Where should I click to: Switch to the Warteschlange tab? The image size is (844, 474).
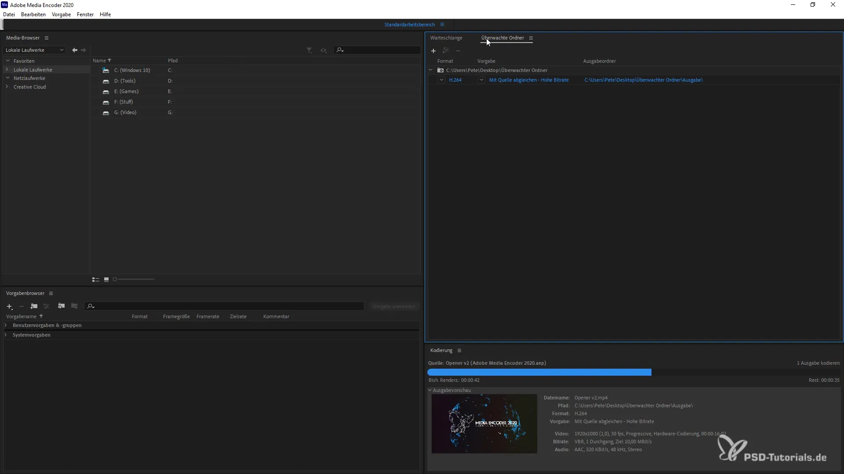point(446,38)
